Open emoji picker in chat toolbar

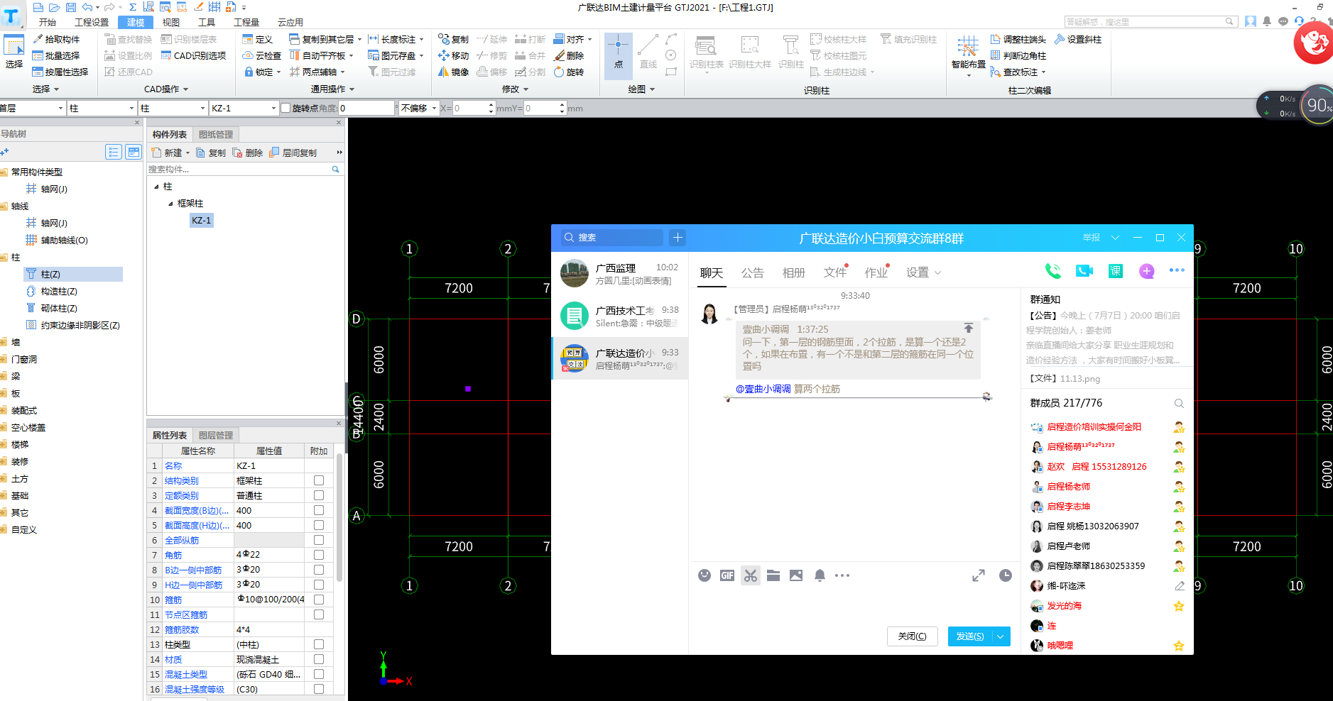(x=704, y=575)
